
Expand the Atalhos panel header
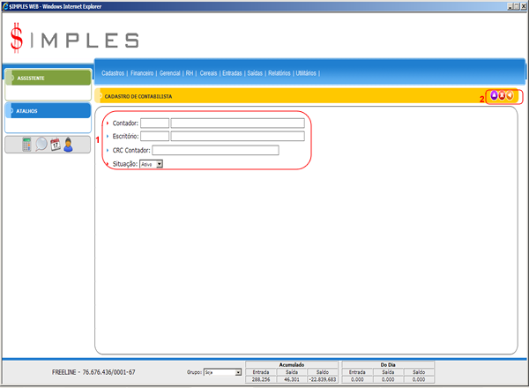47,111
